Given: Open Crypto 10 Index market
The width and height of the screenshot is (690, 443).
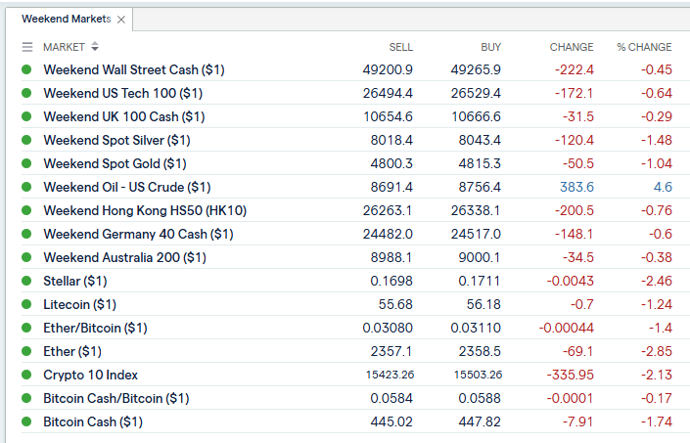Looking at the screenshot, I should click(90, 375).
